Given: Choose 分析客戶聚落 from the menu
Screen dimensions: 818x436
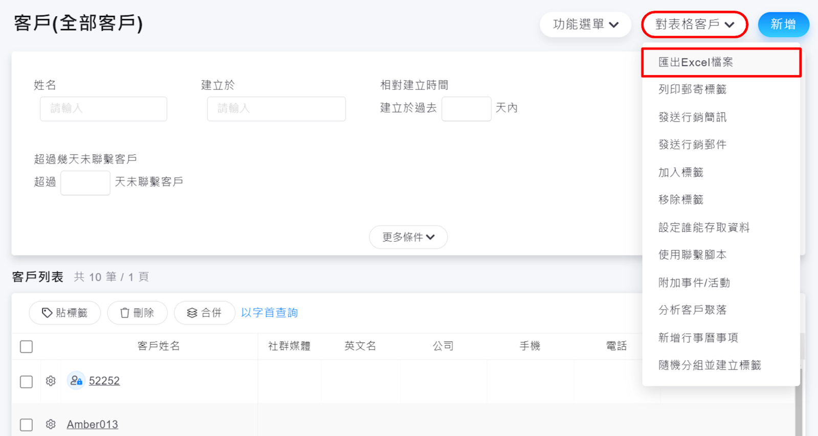Looking at the screenshot, I should click(692, 310).
